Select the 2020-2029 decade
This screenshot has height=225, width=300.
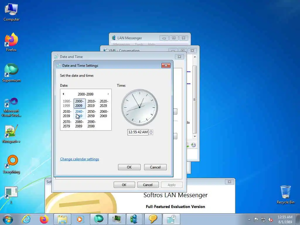coord(104,103)
